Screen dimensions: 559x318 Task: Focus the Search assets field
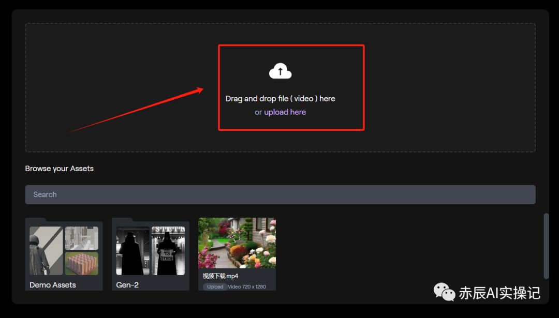click(280, 194)
